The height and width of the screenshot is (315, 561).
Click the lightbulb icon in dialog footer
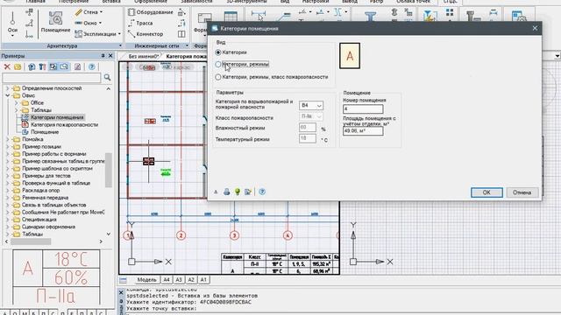pos(238,192)
